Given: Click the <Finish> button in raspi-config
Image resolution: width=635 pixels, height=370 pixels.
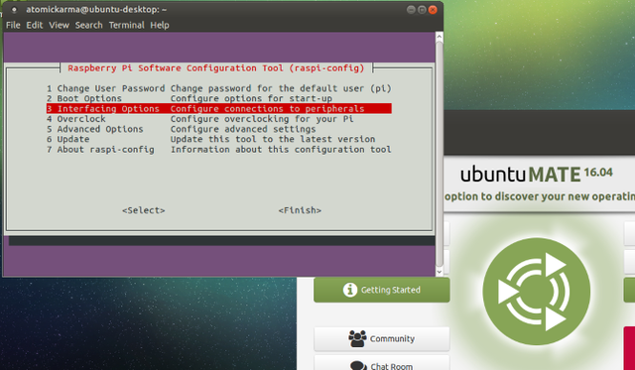Looking at the screenshot, I should click(300, 210).
